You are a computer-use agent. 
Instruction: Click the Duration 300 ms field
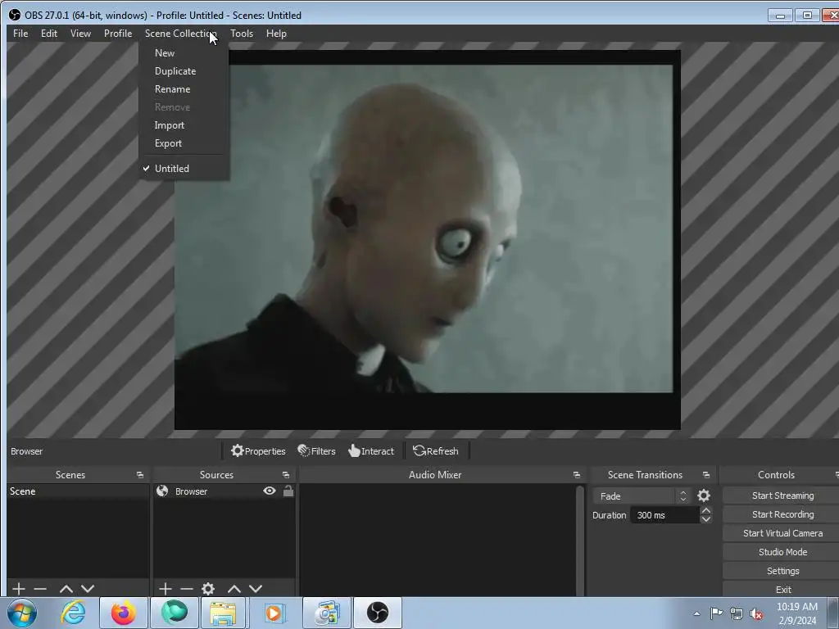[x=664, y=515]
